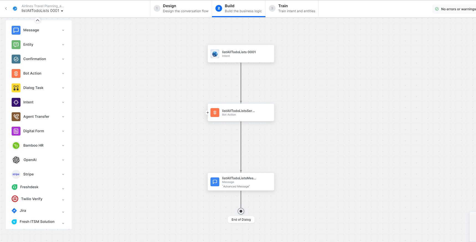Click the Message node icon in sidebar
The height and width of the screenshot is (242, 476).
tap(16, 30)
